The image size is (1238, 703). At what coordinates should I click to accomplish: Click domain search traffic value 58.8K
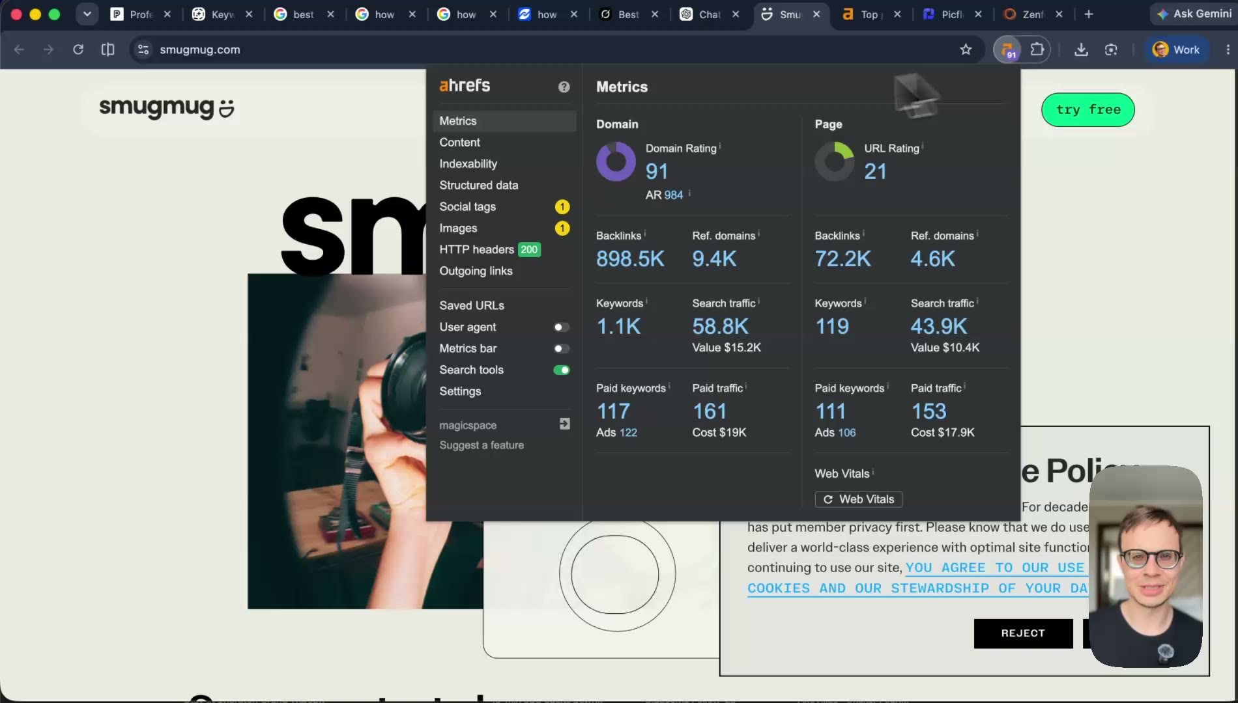(720, 327)
